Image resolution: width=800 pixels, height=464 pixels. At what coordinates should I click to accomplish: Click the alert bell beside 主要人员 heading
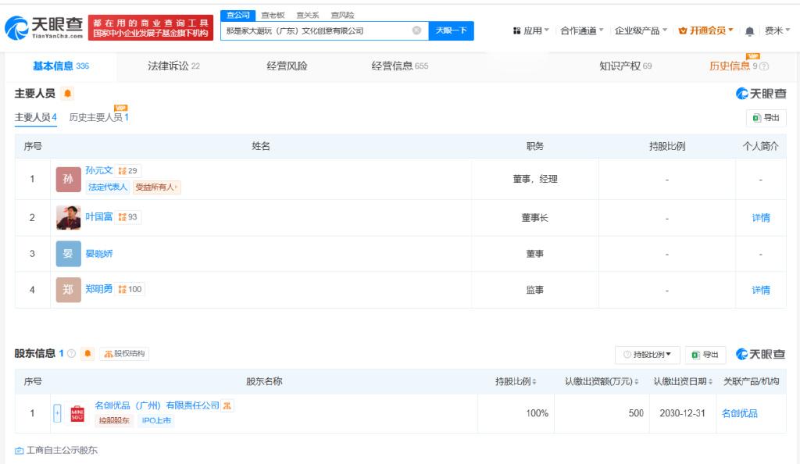67,93
